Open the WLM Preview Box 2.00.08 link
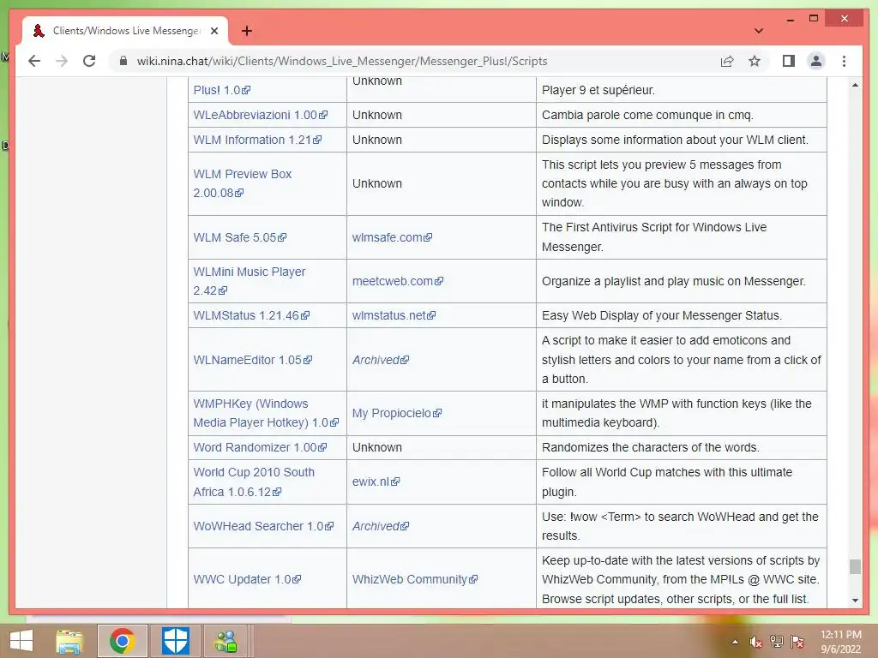Image resolution: width=878 pixels, height=658 pixels. [243, 183]
